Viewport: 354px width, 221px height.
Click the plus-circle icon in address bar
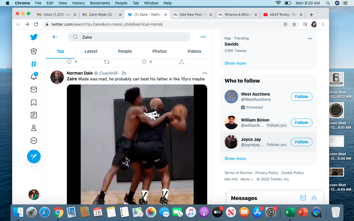click(x=285, y=24)
